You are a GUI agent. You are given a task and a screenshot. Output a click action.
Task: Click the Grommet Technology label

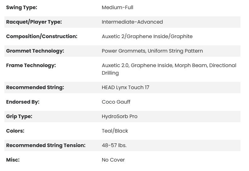point(35,51)
